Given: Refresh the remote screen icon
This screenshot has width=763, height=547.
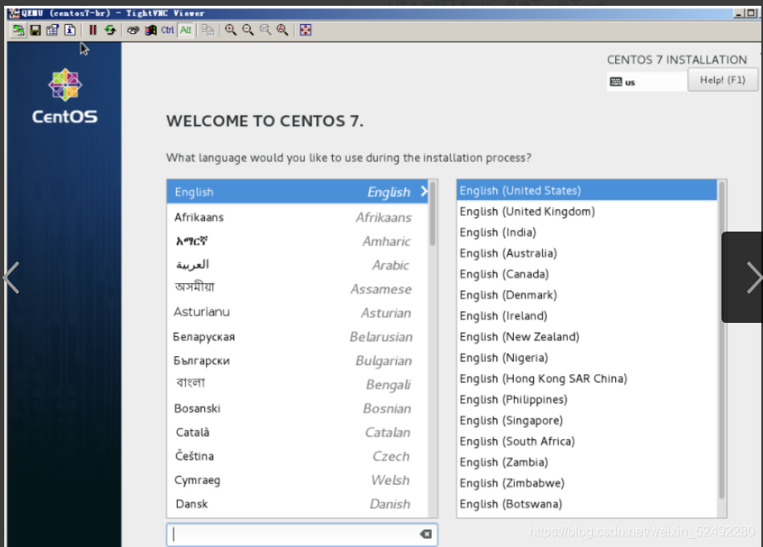Looking at the screenshot, I should point(110,30).
